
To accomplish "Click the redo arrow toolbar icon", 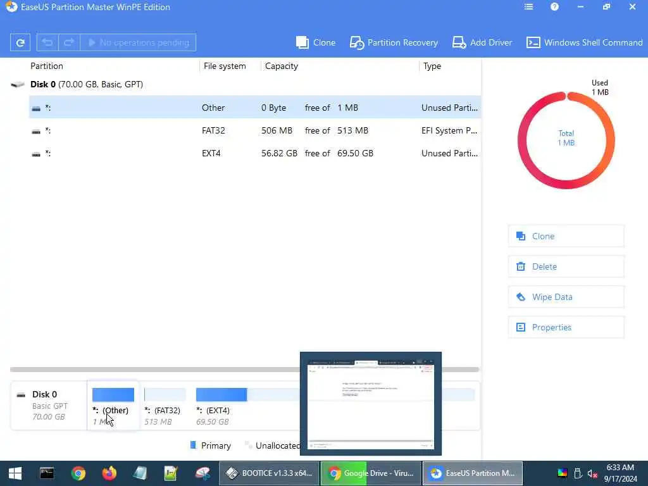I will tap(69, 42).
